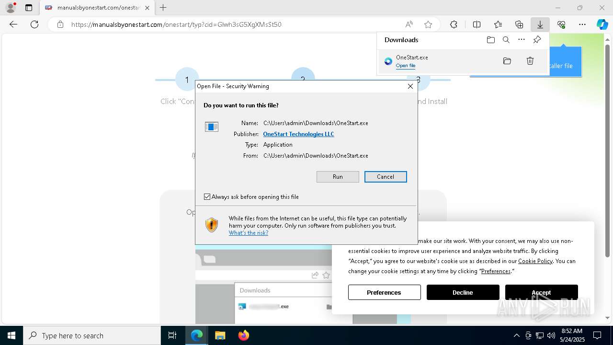The height and width of the screenshot is (345, 613).
Task: Show OneStart.exe in folder
Action: [x=507, y=61]
